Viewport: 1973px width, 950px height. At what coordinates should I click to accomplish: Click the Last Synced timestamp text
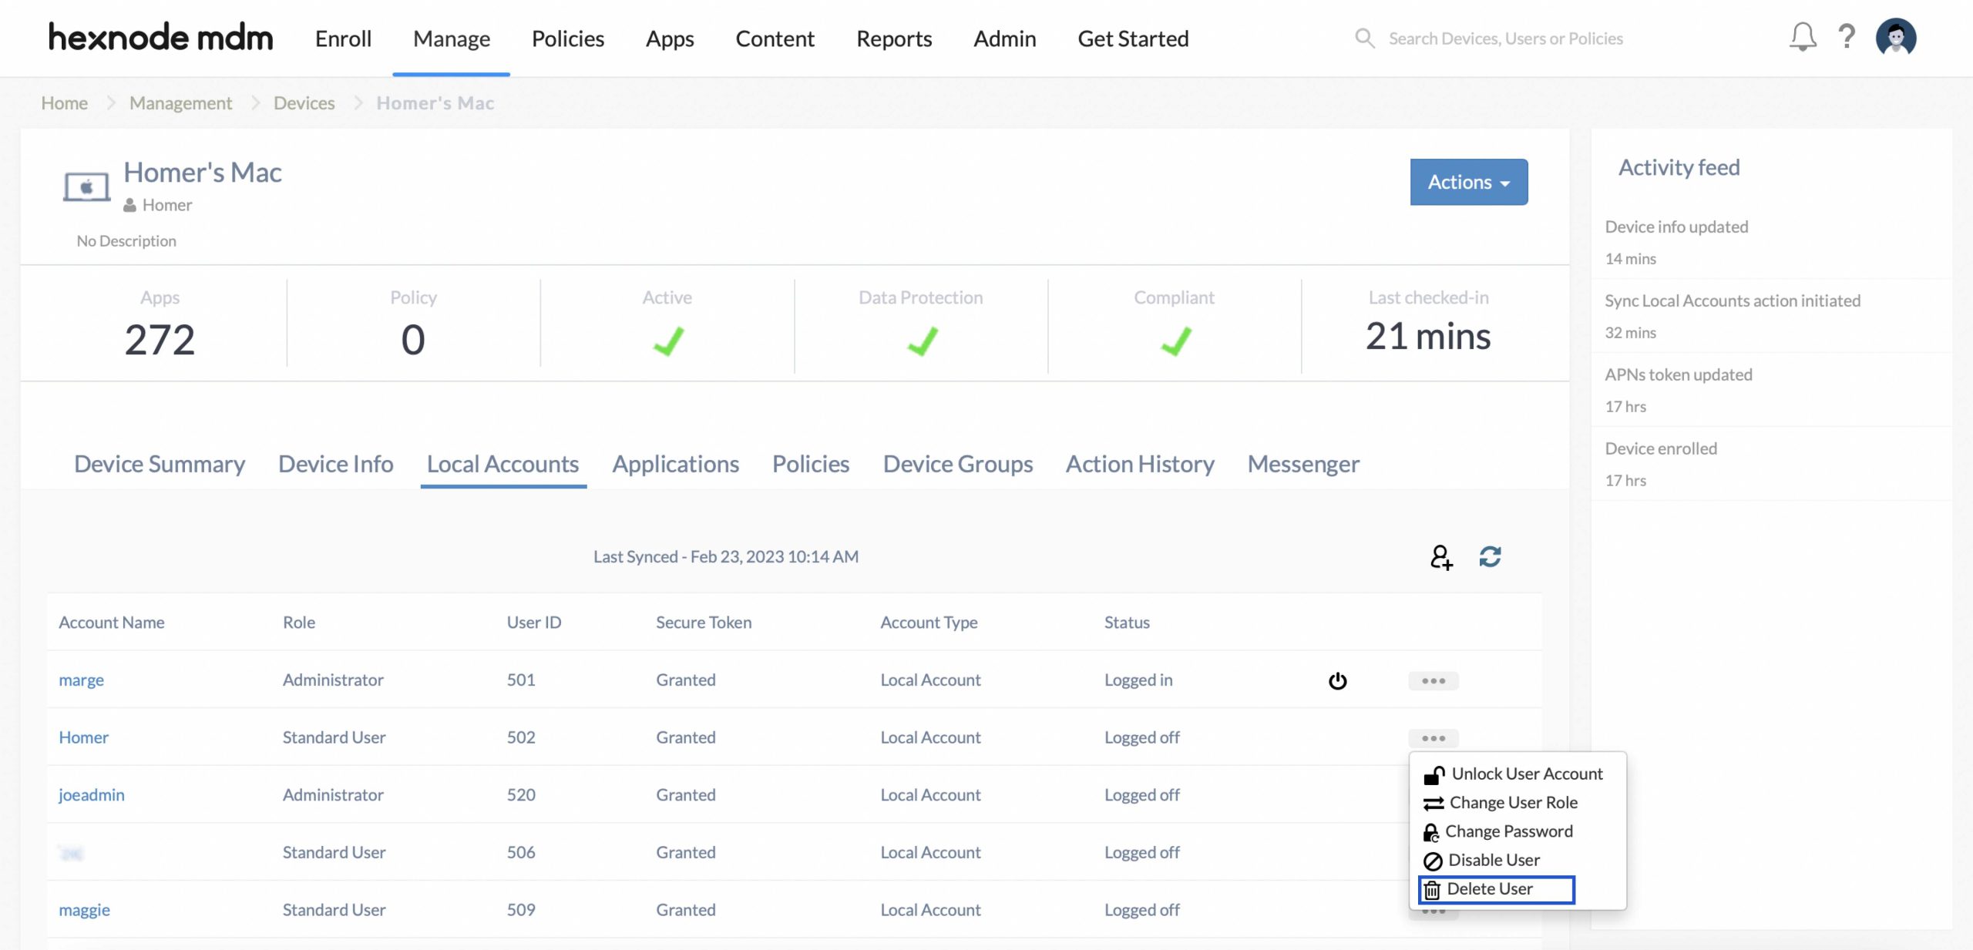[x=725, y=556]
